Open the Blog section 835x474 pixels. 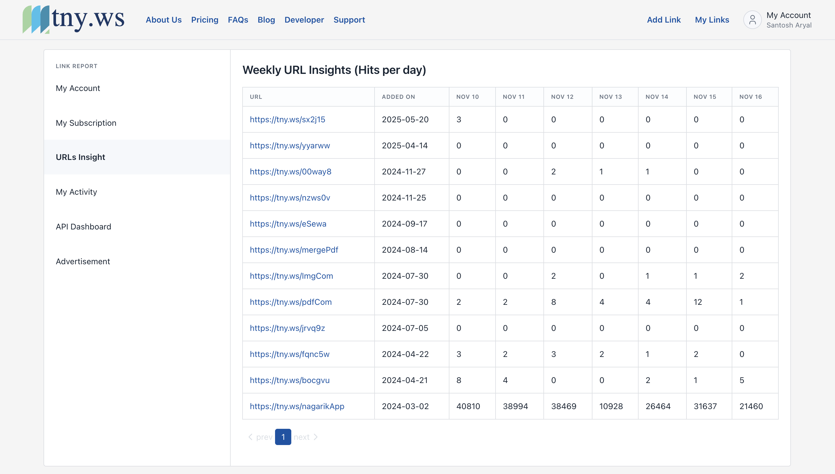tap(266, 19)
